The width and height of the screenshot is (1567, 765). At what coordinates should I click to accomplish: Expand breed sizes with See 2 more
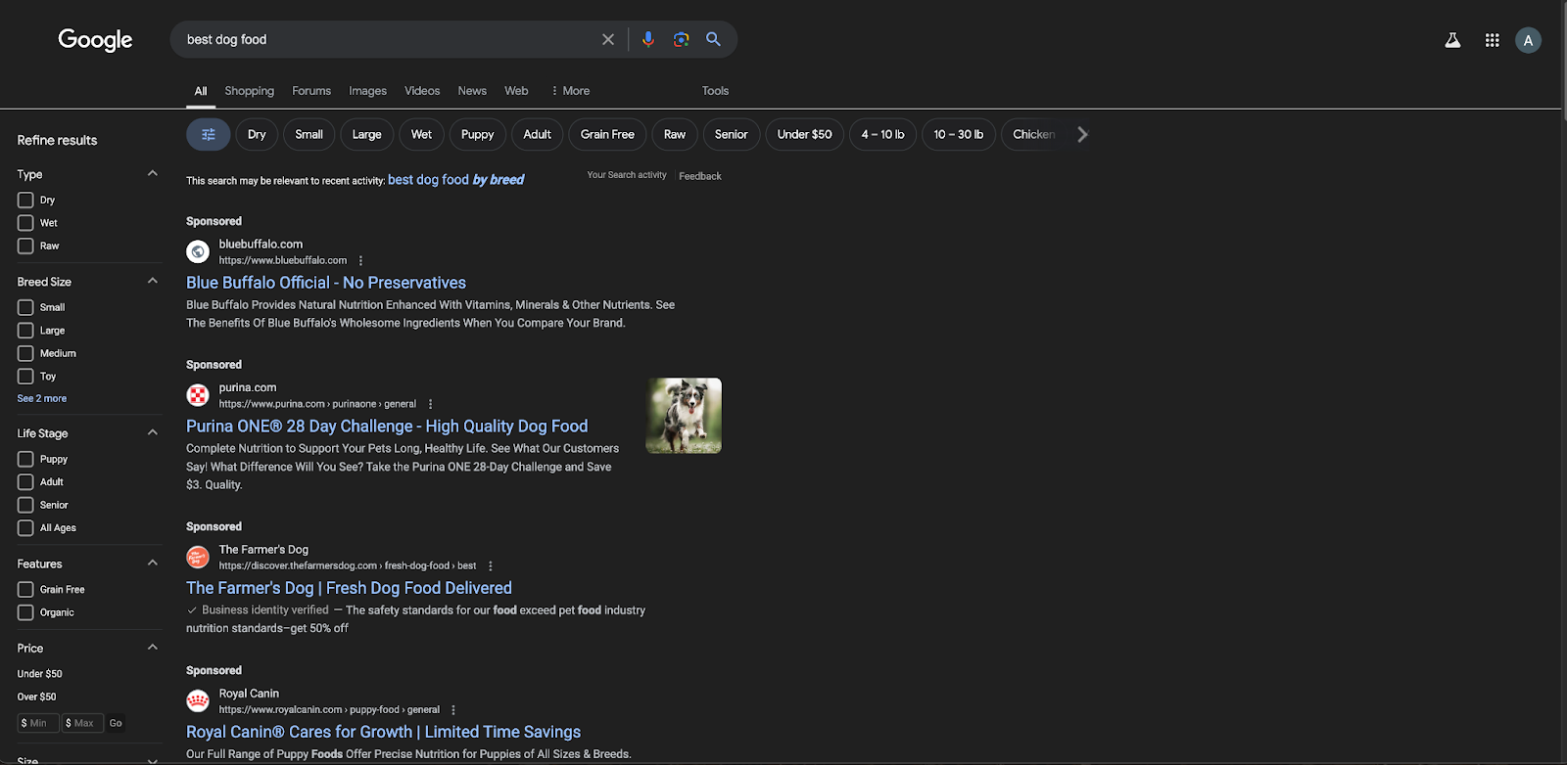click(42, 398)
